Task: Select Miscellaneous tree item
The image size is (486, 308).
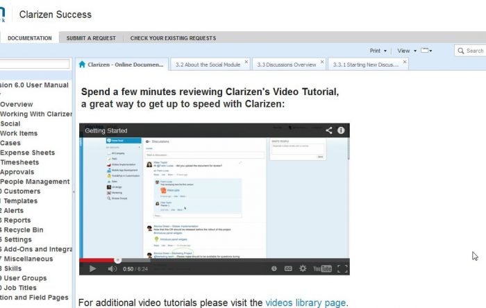Action: [28, 259]
